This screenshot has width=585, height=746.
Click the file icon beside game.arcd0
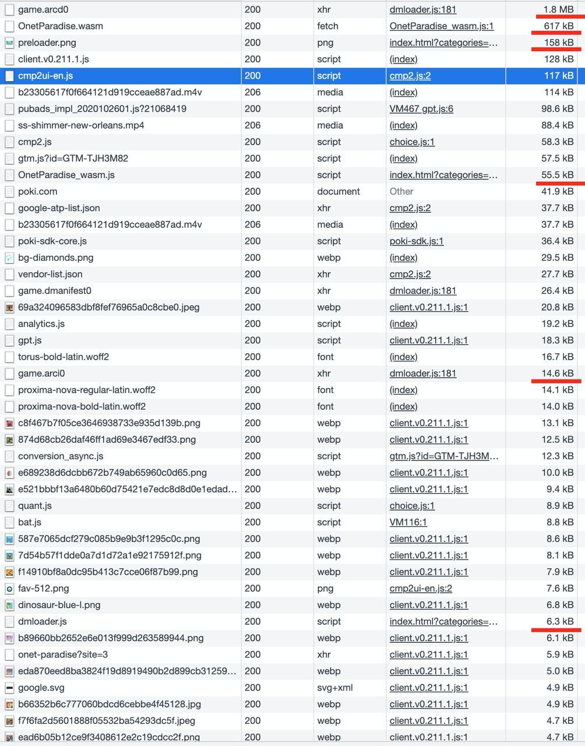click(9, 10)
